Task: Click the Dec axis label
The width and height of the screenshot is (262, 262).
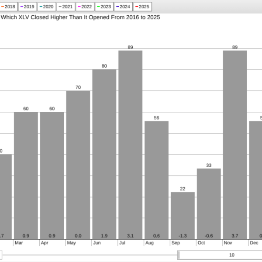Action: 254,243
